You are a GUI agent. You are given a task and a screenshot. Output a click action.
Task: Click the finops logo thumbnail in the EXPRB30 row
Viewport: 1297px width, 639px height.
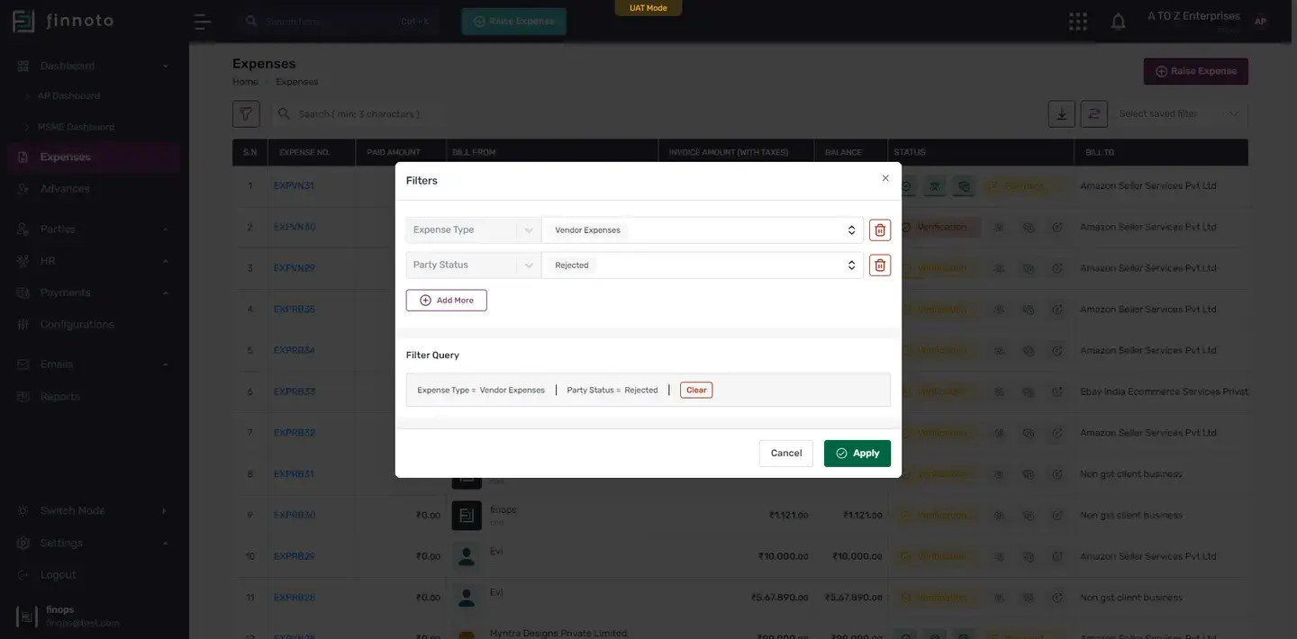tap(467, 516)
